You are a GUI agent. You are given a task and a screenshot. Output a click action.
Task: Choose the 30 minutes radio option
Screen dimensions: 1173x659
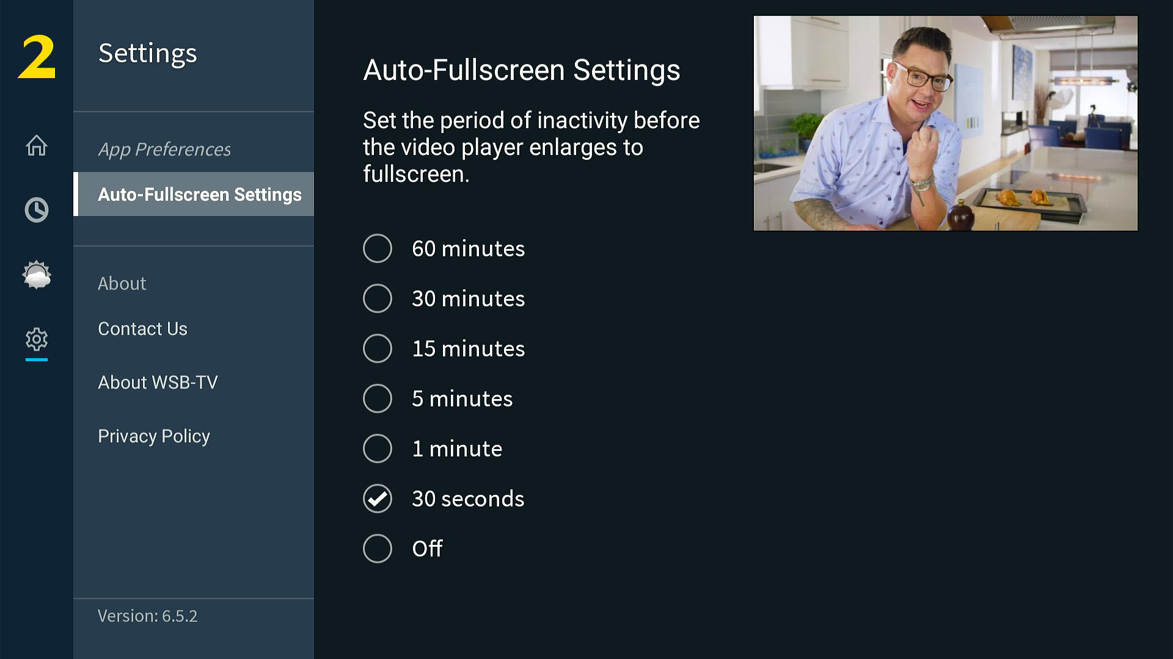[x=378, y=298]
